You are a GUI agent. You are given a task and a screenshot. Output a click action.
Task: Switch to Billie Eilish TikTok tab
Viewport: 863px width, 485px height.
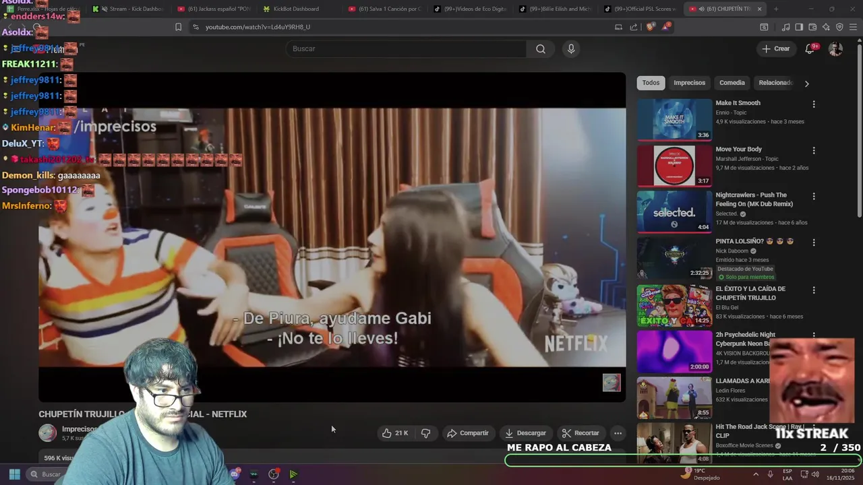(557, 9)
